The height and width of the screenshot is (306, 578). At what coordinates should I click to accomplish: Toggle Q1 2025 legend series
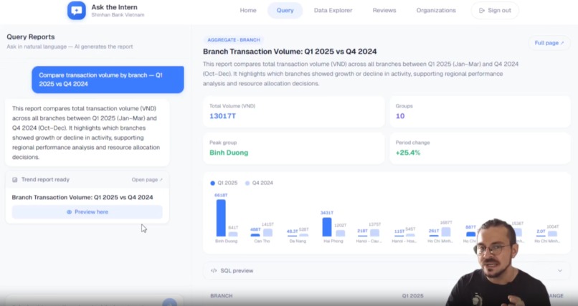pyautogui.click(x=224, y=183)
